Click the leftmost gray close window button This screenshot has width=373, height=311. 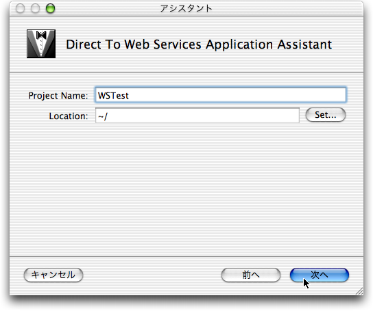point(20,8)
